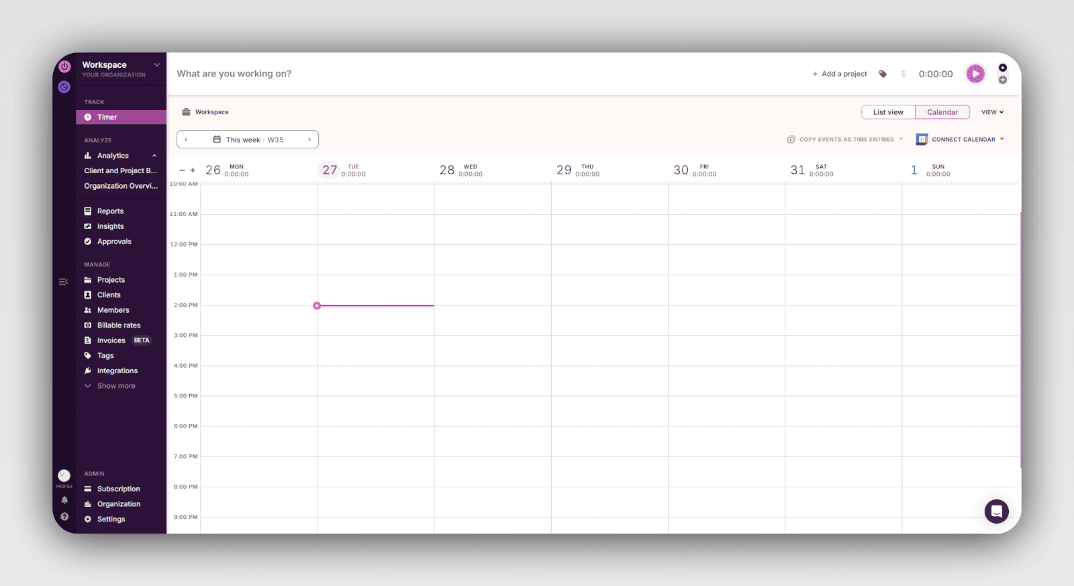Screen dimensions: 1074x586
Task: Collapse the sidebar with the menu icon
Action: (63, 282)
